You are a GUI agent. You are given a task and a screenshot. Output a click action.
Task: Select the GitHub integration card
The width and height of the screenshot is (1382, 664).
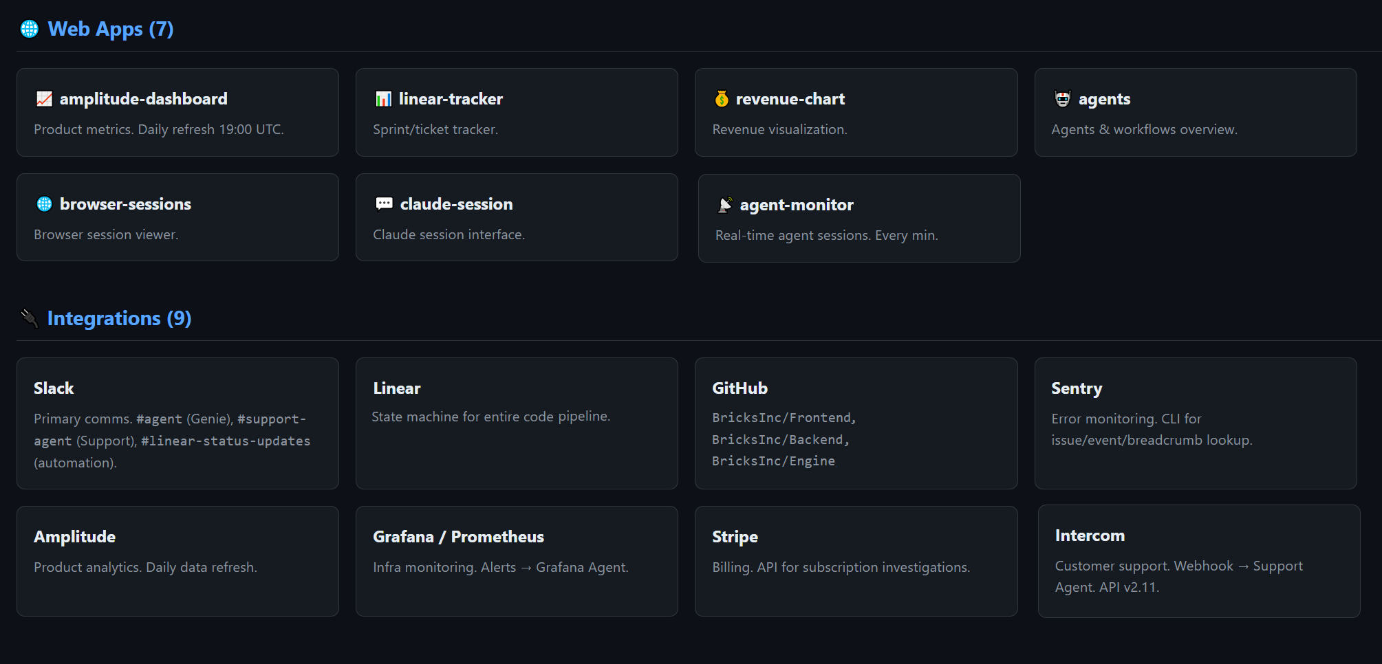(856, 423)
